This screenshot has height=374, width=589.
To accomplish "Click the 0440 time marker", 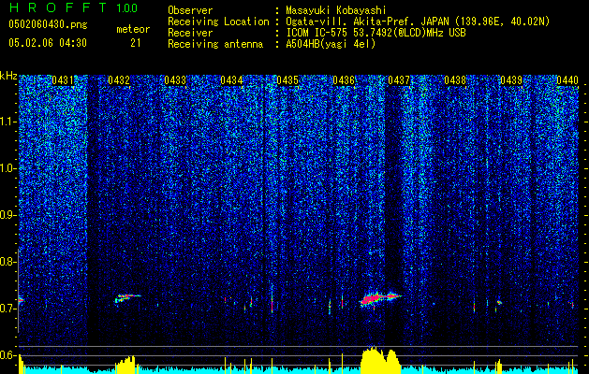I will coord(567,79).
